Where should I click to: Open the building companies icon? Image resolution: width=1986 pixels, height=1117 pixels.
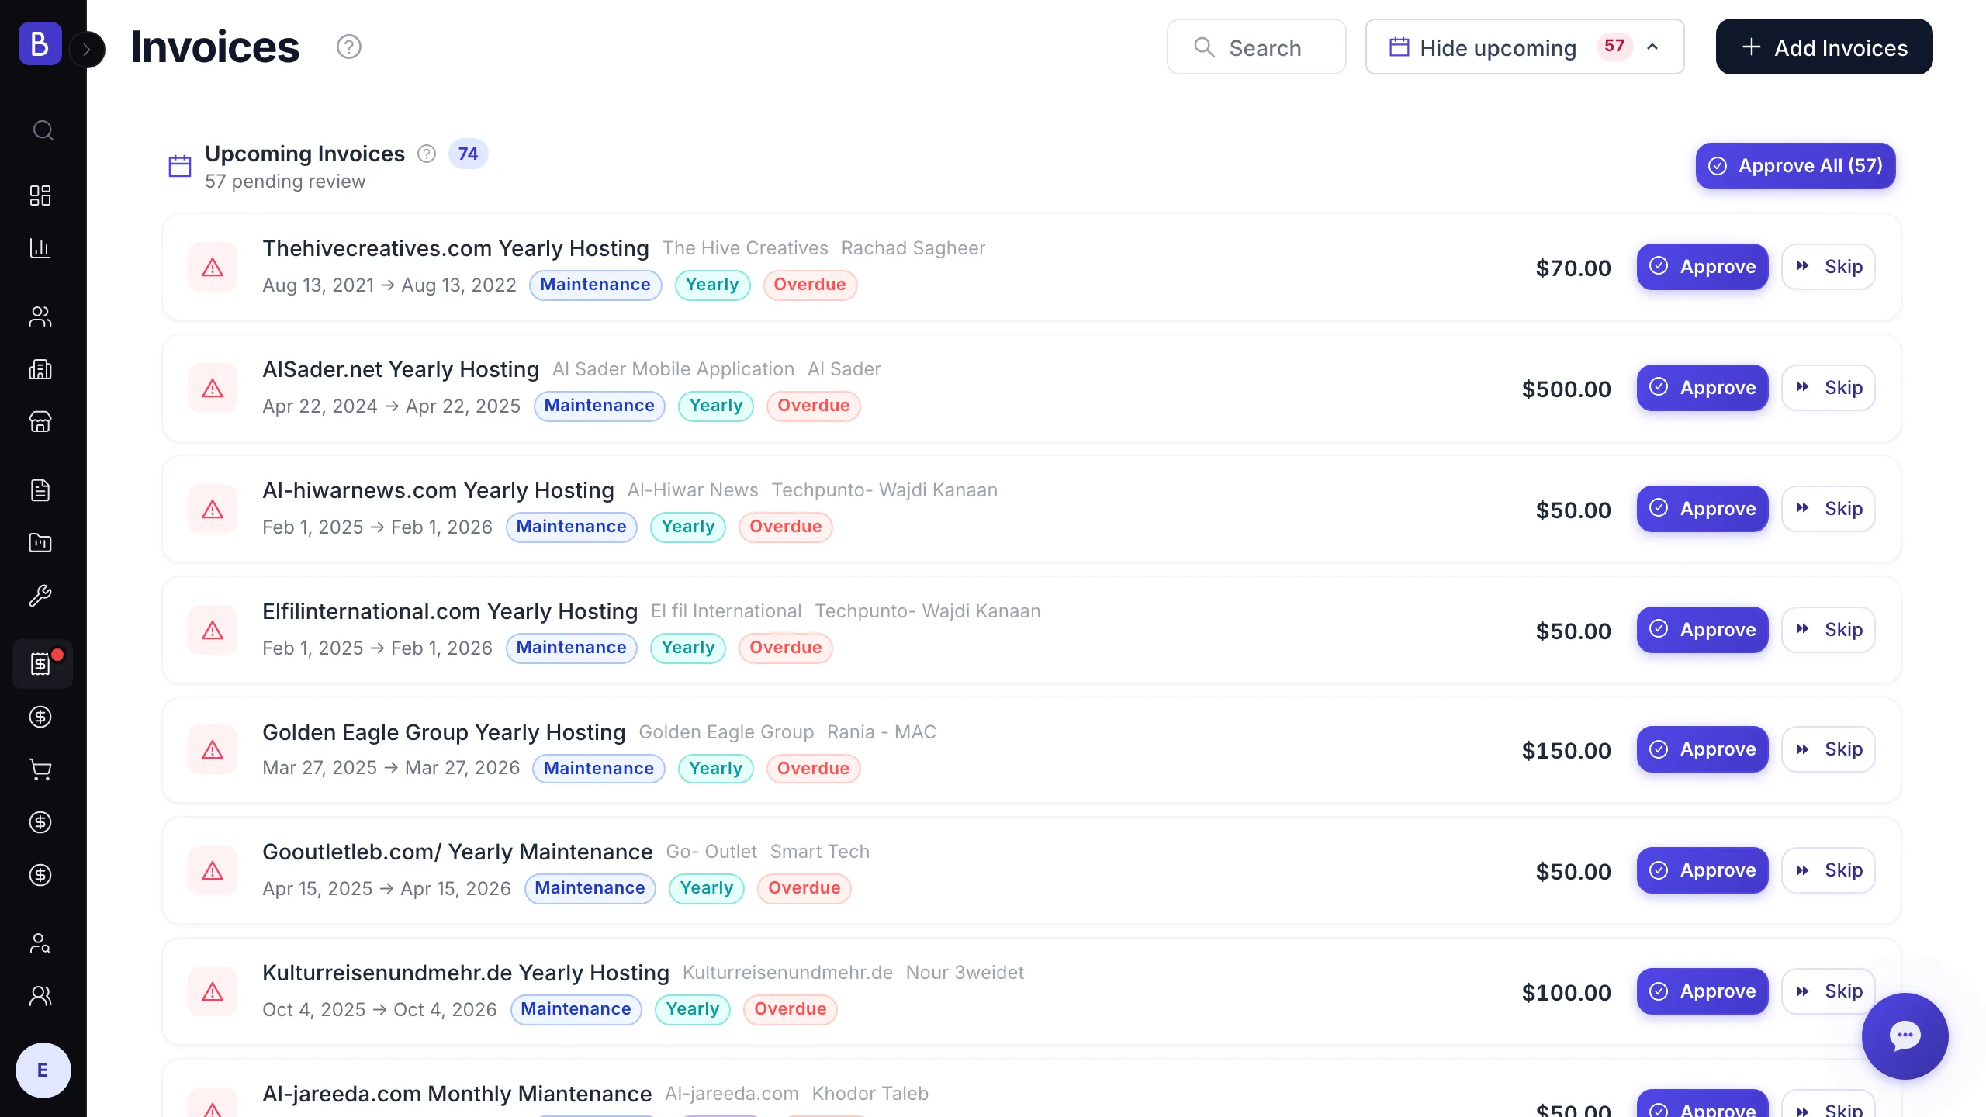(x=40, y=369)
